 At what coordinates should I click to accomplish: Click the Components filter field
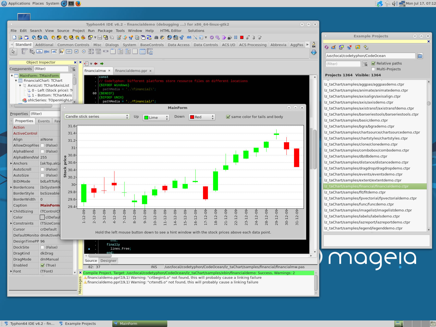point(51,69)
